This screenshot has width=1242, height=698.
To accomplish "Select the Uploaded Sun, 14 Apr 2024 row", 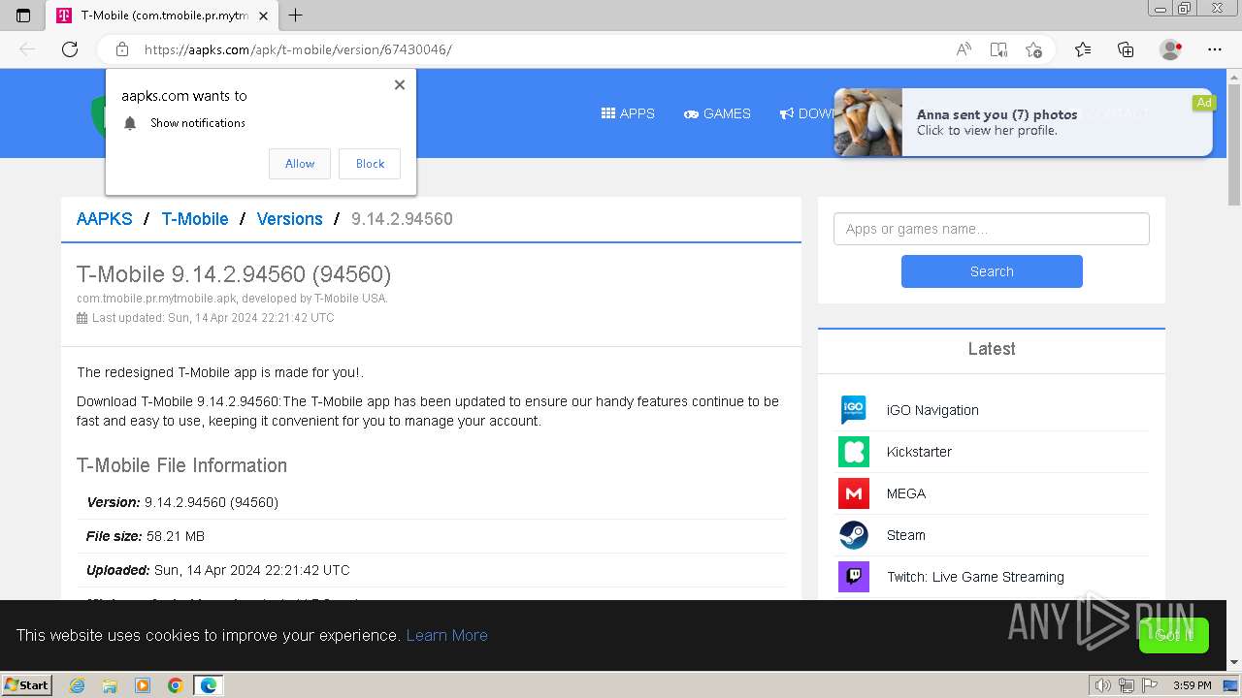I will point(431,570).
